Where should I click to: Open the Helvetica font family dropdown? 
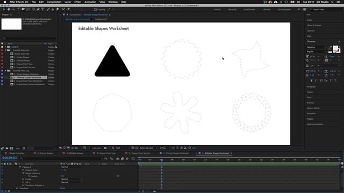pyautogui.click(x=317, y=47)
